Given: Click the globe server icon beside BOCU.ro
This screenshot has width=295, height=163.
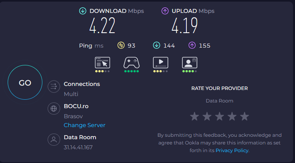Looking at the screenshot, I should 53,109.
